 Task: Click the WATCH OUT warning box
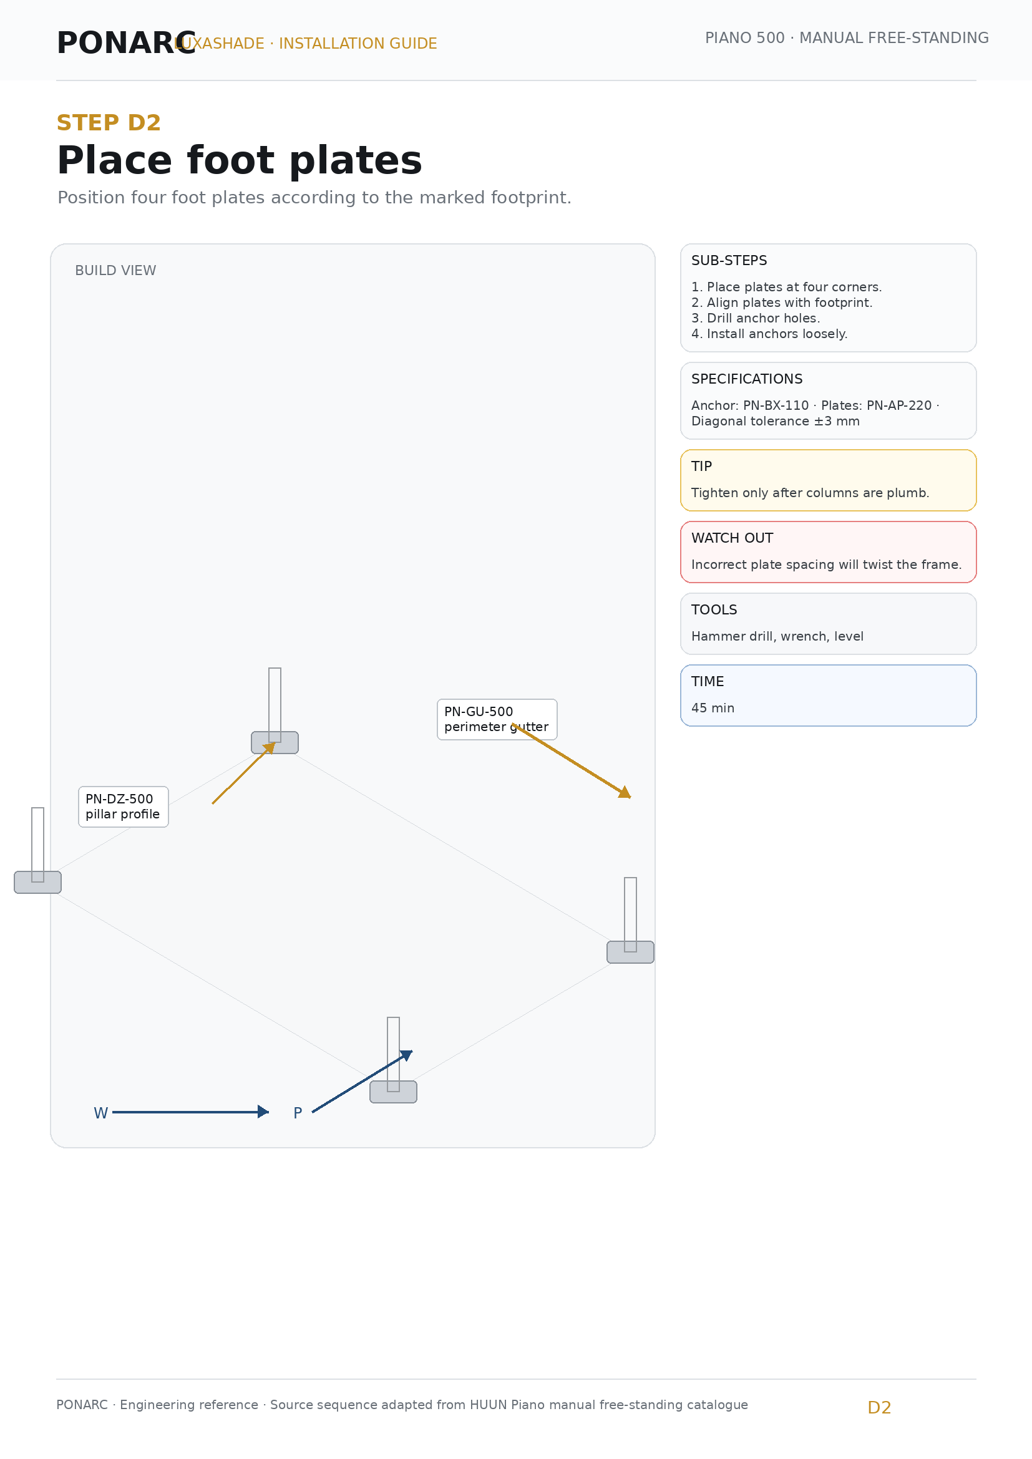tap(828, 551)
